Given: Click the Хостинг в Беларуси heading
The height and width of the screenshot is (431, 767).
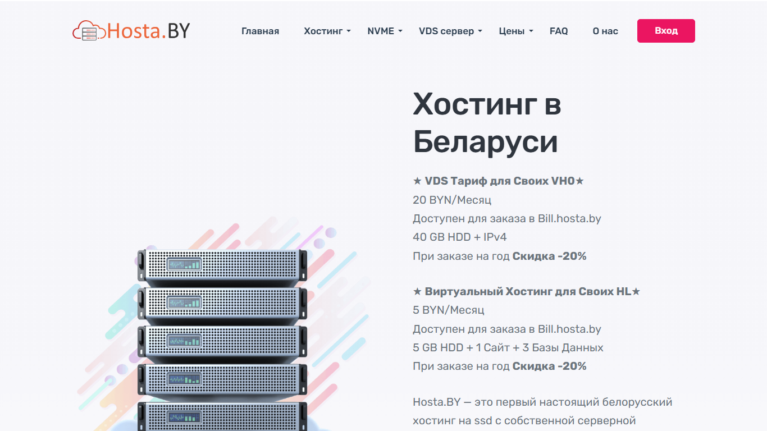Looking at the screenshot, I should tap(487, 123).
